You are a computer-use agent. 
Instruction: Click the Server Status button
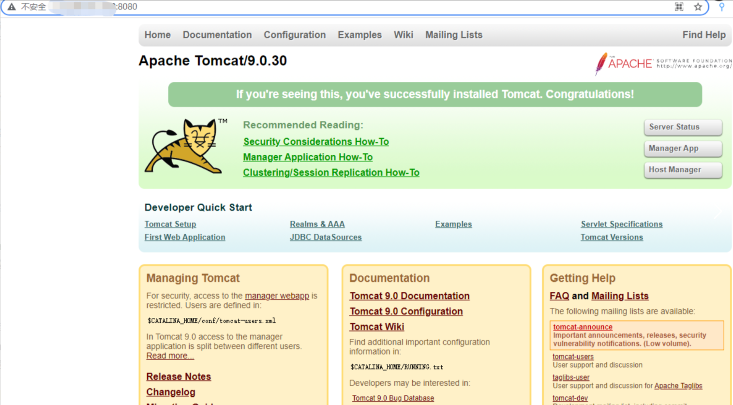coord(682,127)
